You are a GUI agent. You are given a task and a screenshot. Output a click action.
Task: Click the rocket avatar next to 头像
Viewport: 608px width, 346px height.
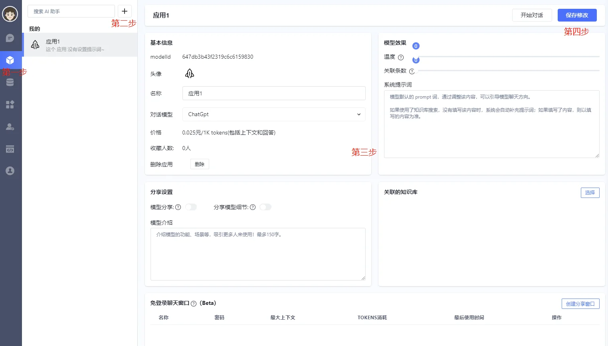click(x=190, y=73)
